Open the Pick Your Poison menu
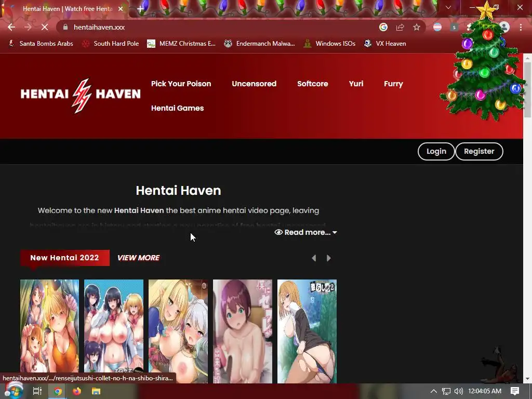Viewport: 532px width, 399px height. 181,84
